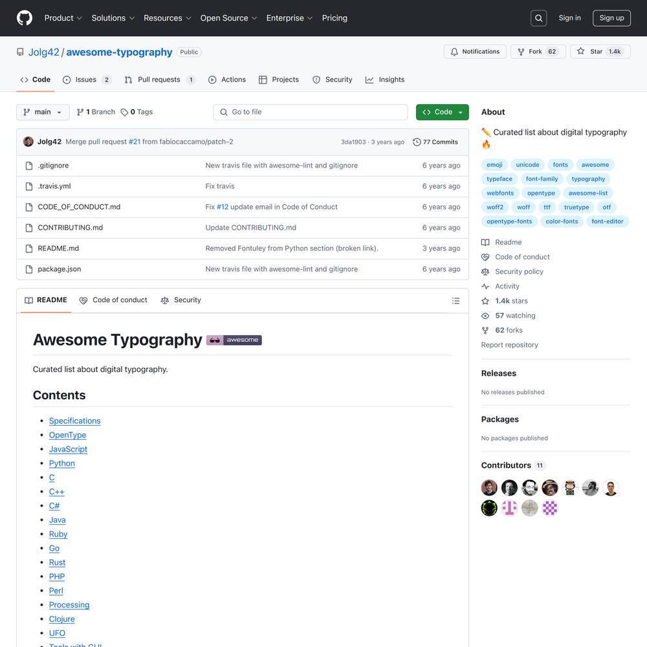Open the #12 issue link in commit message
The image size is (647, 647).
[x=223, y=207]
